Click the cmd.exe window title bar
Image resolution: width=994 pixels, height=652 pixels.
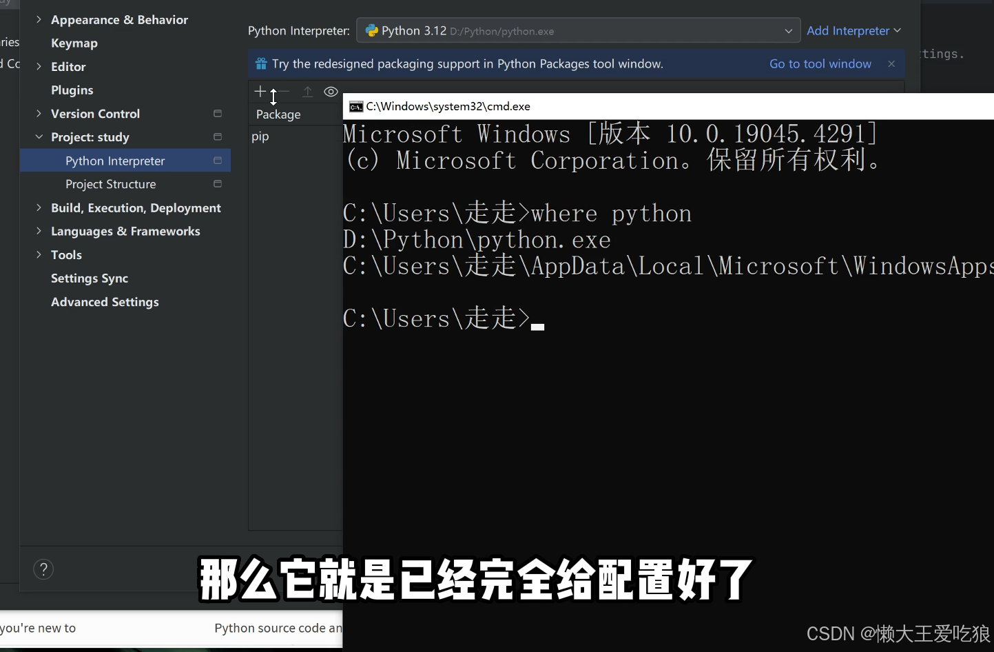668,106
